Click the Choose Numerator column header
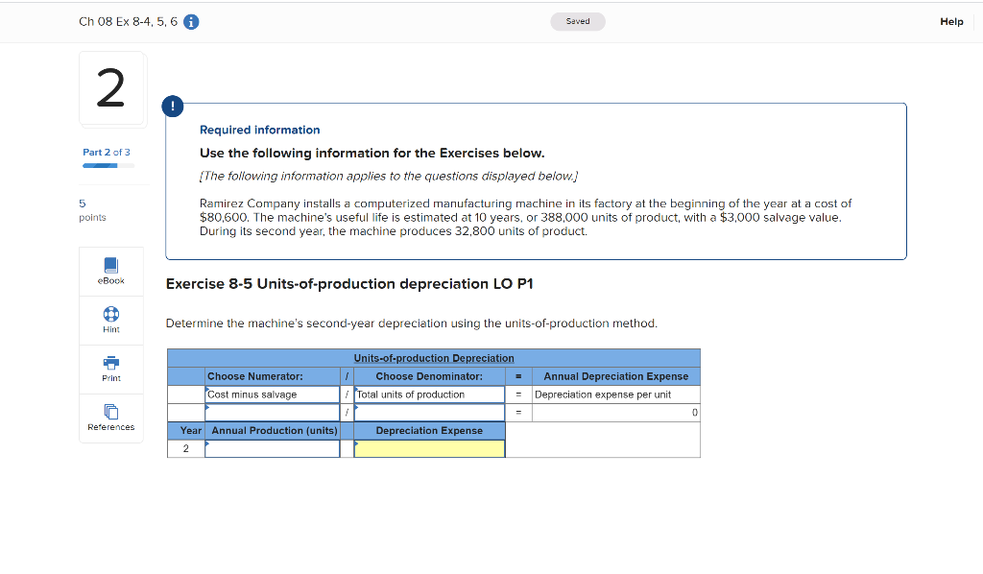This screenshot has height=574, width=983. (x=272, y=376)
